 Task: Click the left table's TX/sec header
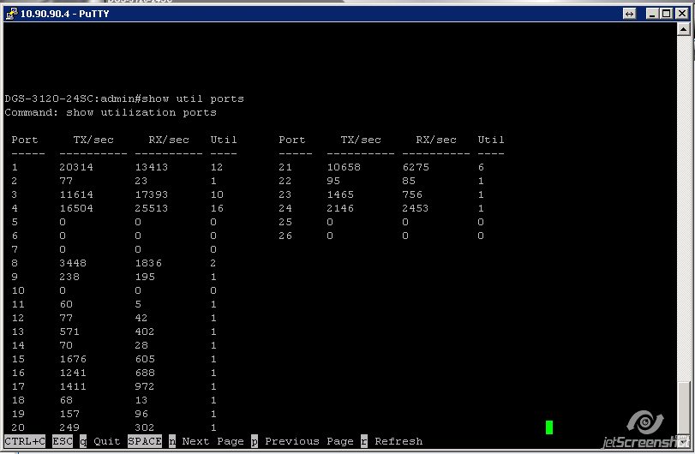click(93, 140)
